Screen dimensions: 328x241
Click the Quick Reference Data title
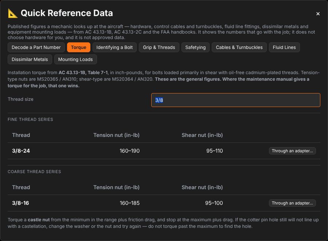(67, 13)
